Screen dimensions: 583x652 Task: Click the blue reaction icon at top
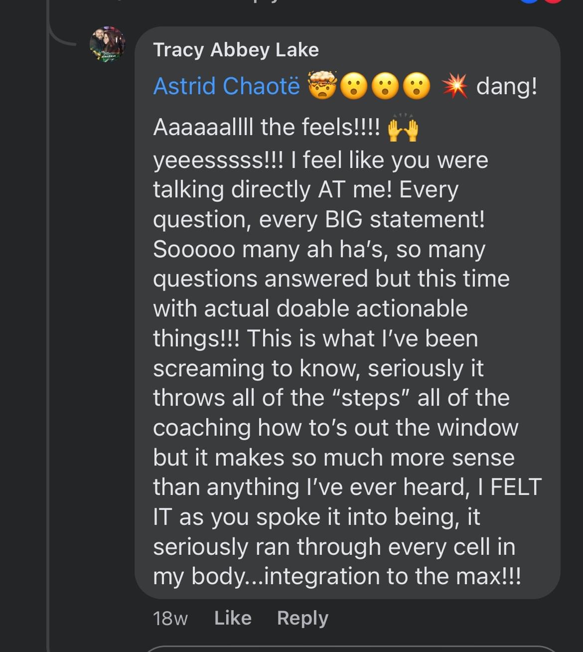point(529,1)
